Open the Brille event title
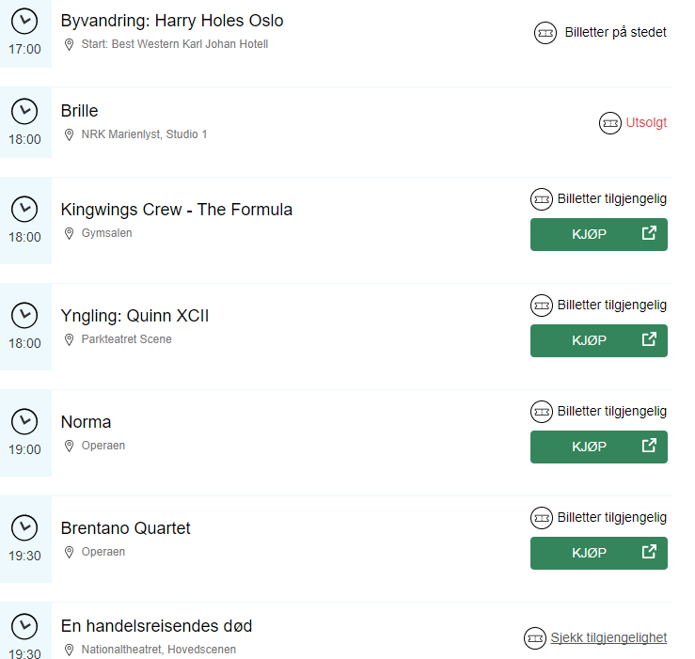This screenshot has width=695, height=659. (x=79, y=111)
